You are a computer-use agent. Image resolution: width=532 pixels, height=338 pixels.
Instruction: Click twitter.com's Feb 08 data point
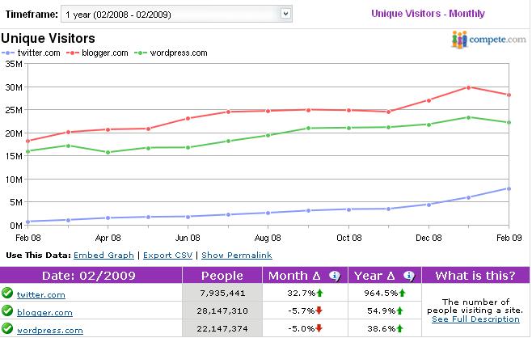(x=27, y=222)
